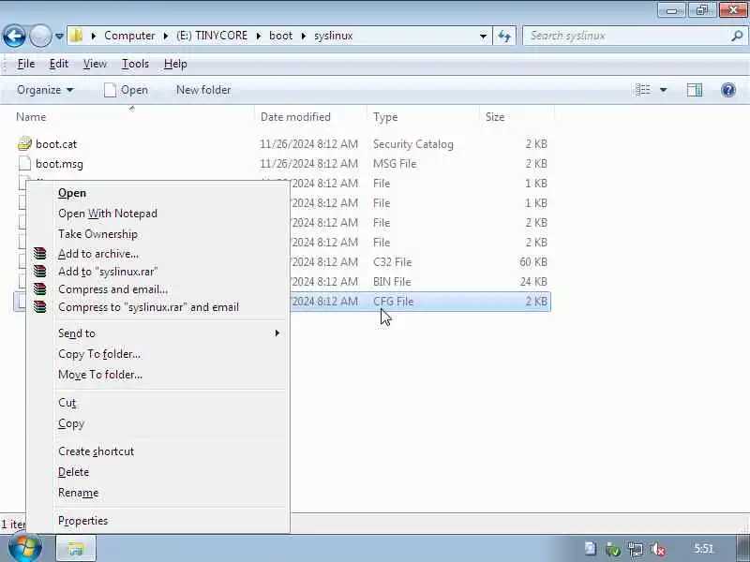
Task: Click the boot.msg file name
Action: coord(59,164)
